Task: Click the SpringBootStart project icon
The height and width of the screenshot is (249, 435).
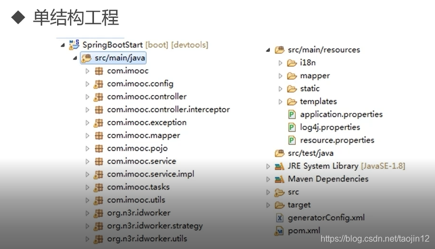Action: coord(74,45)
